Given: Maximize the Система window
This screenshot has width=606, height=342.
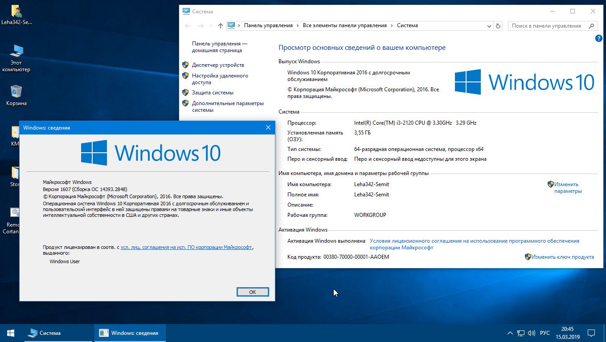Looking at the screenshot, I should tap(573, 11).
